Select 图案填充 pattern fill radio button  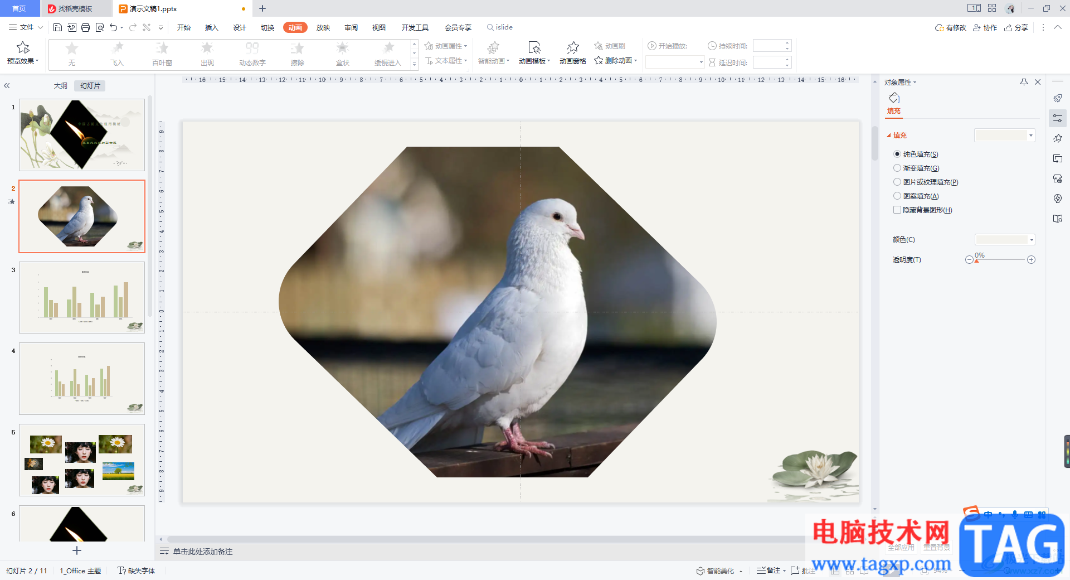click(897, 196)
